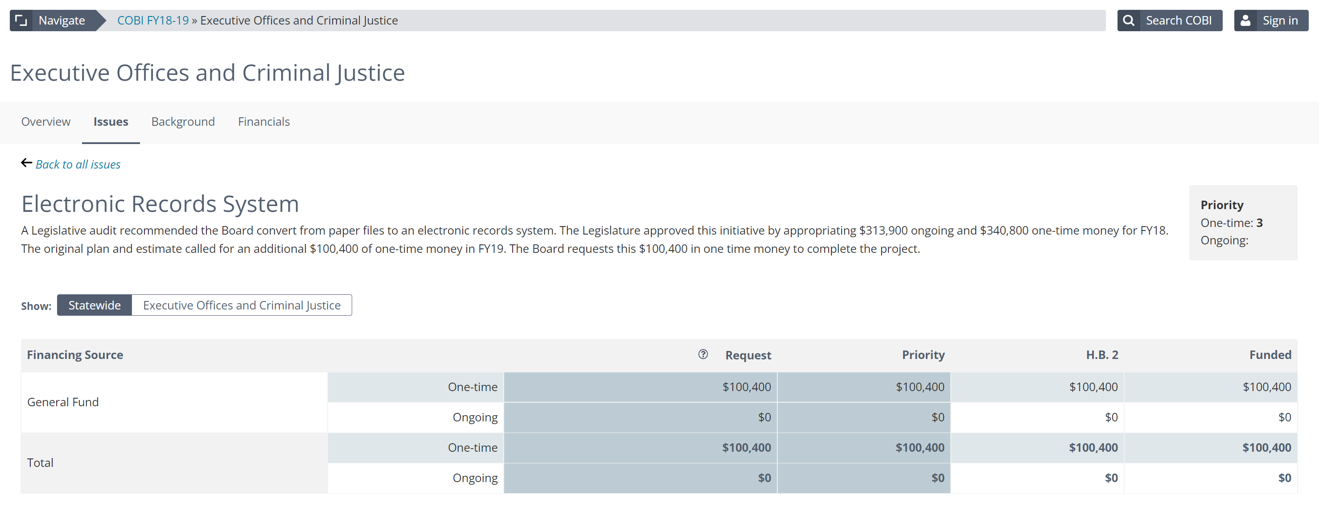
Task: Select the Statewide view toggle
Action: [94, 305]
